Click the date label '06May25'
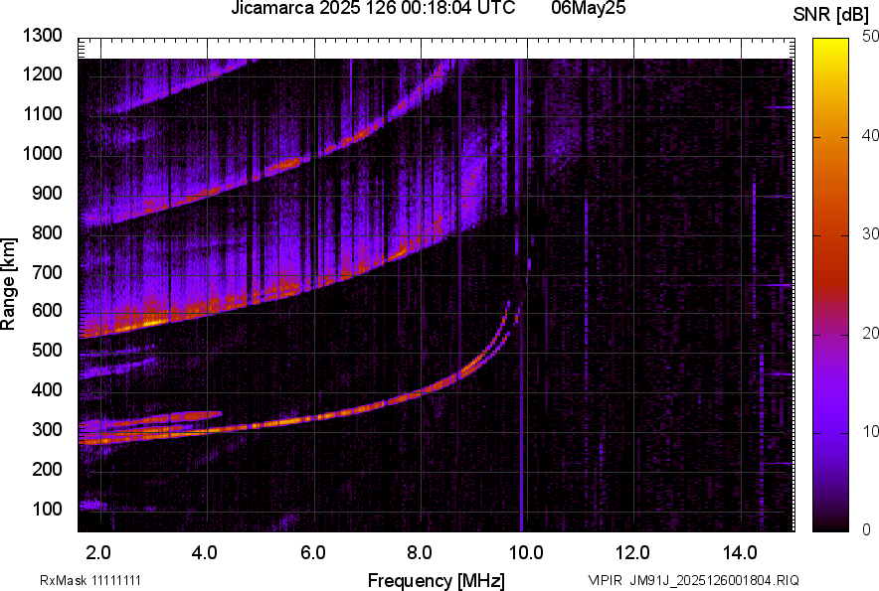The height and width of the screenshot is (591, 879). point(588,7)
